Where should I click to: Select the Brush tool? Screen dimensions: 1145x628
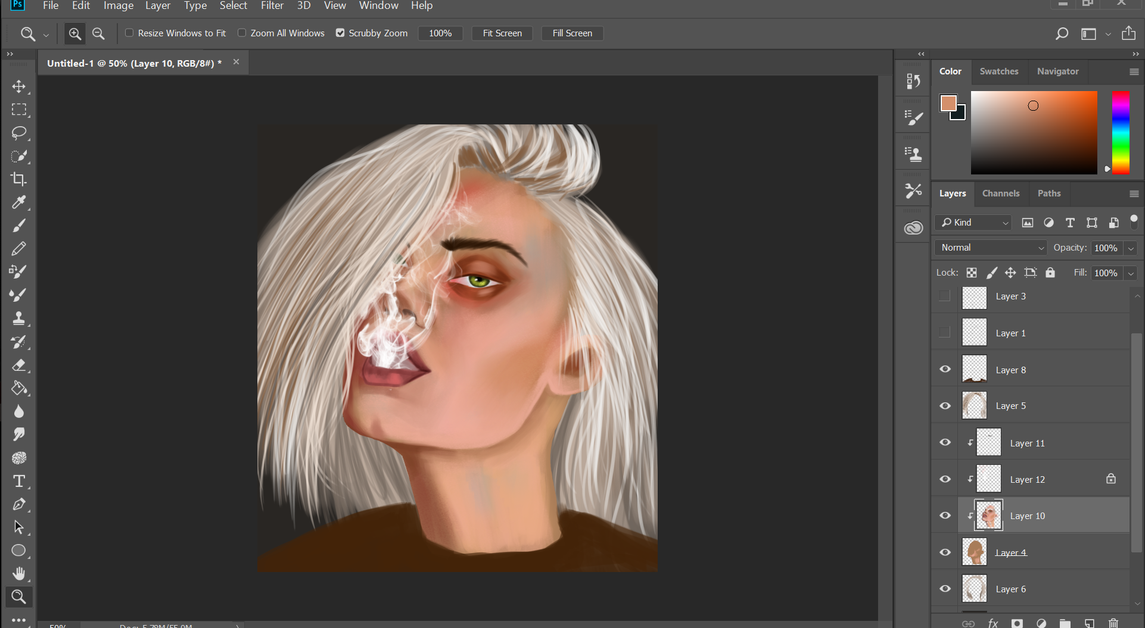[x=19, y=226]
